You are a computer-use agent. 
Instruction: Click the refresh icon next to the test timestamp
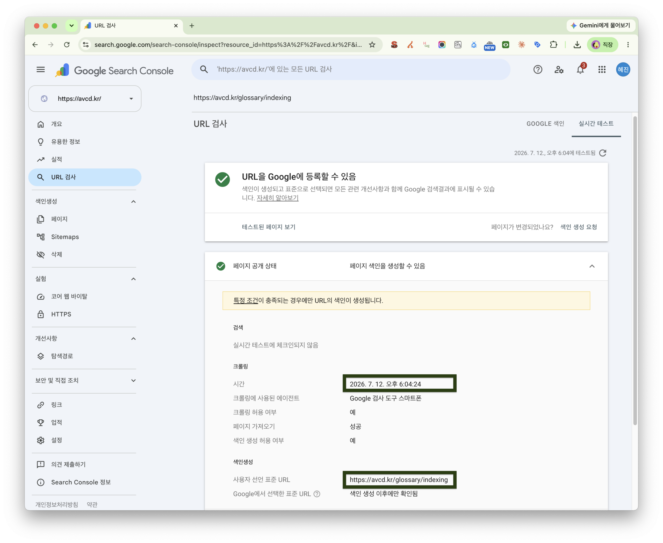pos(603,153)
